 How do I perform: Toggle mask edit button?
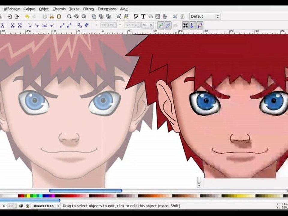(x=168, y=25)
